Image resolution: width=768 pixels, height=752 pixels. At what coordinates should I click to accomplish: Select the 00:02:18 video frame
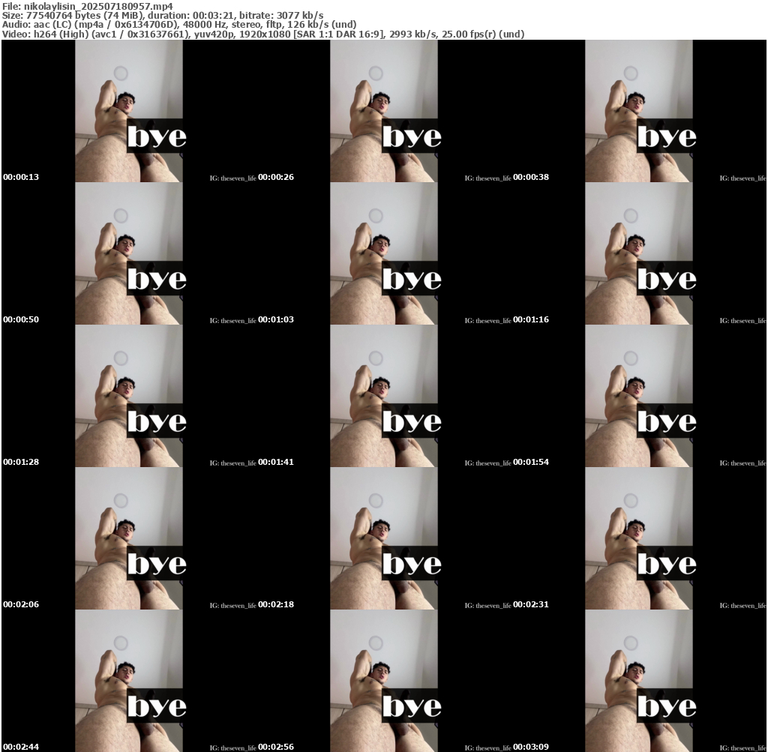384,538
